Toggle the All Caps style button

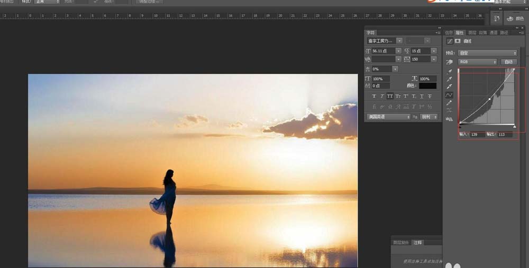[x=390, y=96]
